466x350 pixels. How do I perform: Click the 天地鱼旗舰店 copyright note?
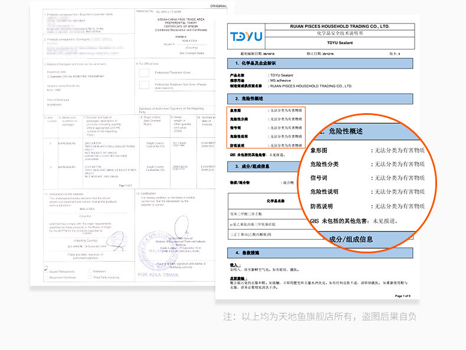[x=320, y=317]
